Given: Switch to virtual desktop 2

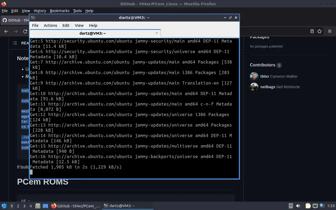Looking at the screenshot, I should pos(18,206).
